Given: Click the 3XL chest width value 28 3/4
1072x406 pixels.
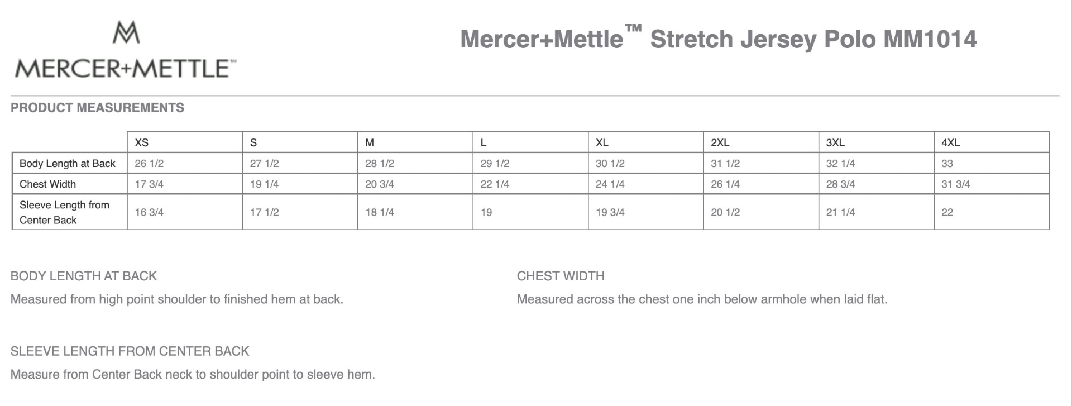Looking at the screenshot, I should 840,184.
